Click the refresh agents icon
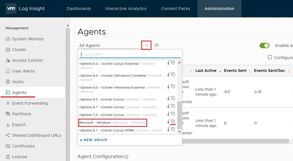Screen dimensions: 293x161 point(157,45)
